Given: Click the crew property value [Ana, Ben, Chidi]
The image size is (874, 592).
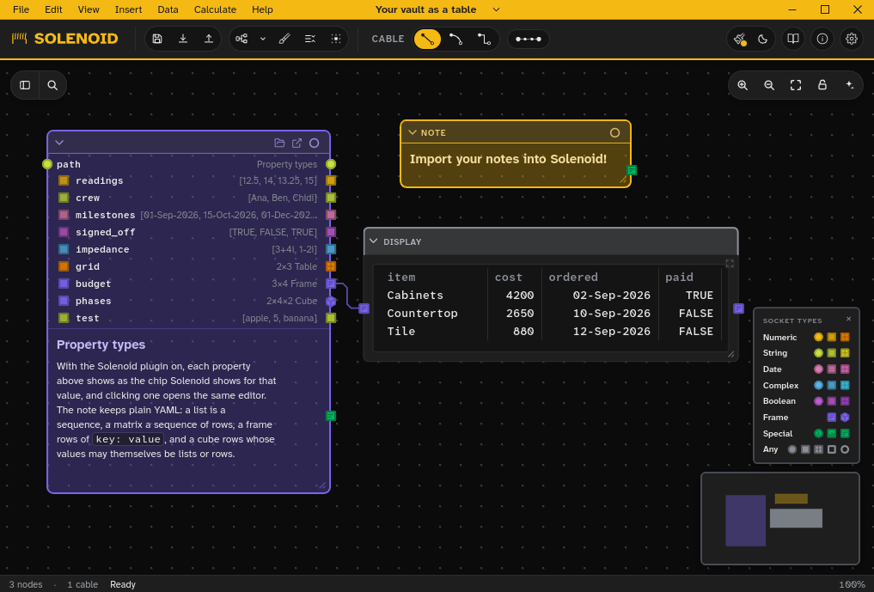Looking at the screenshot, I should (x=282, y=198).
